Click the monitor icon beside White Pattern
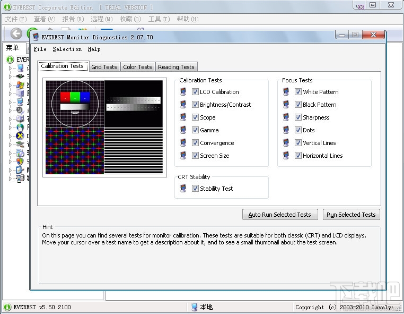The image size is (404, 314). pyautogui.click(x=286, y=92)
